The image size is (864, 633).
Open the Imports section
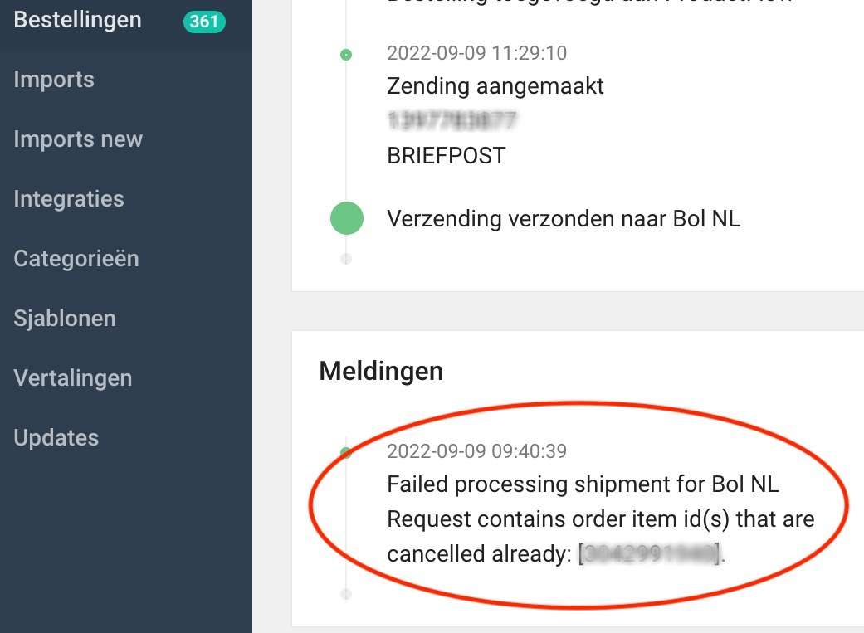(x=53, y=80)
